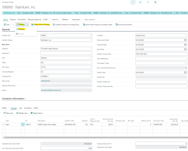
Task: Click New Line button
Action: (x=8, y=113)
